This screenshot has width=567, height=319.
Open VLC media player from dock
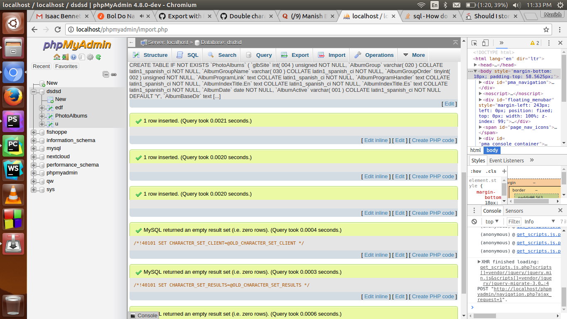pos(13,195)
